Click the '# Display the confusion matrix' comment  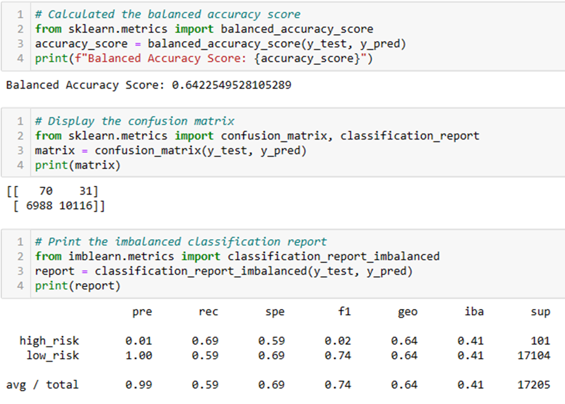[x=134, y=121]
